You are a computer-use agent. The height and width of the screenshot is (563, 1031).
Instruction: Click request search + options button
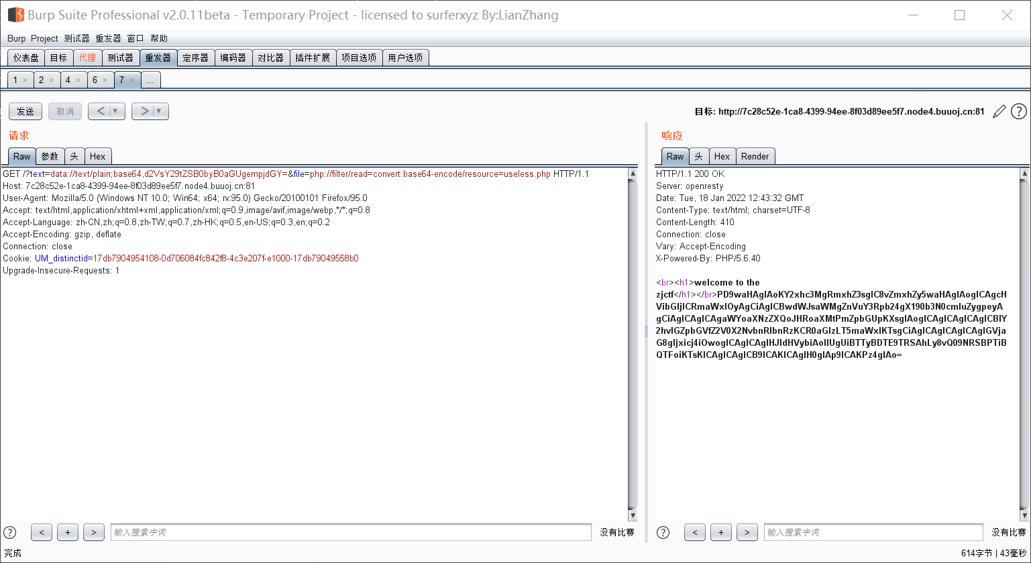(x=68, y=532)
